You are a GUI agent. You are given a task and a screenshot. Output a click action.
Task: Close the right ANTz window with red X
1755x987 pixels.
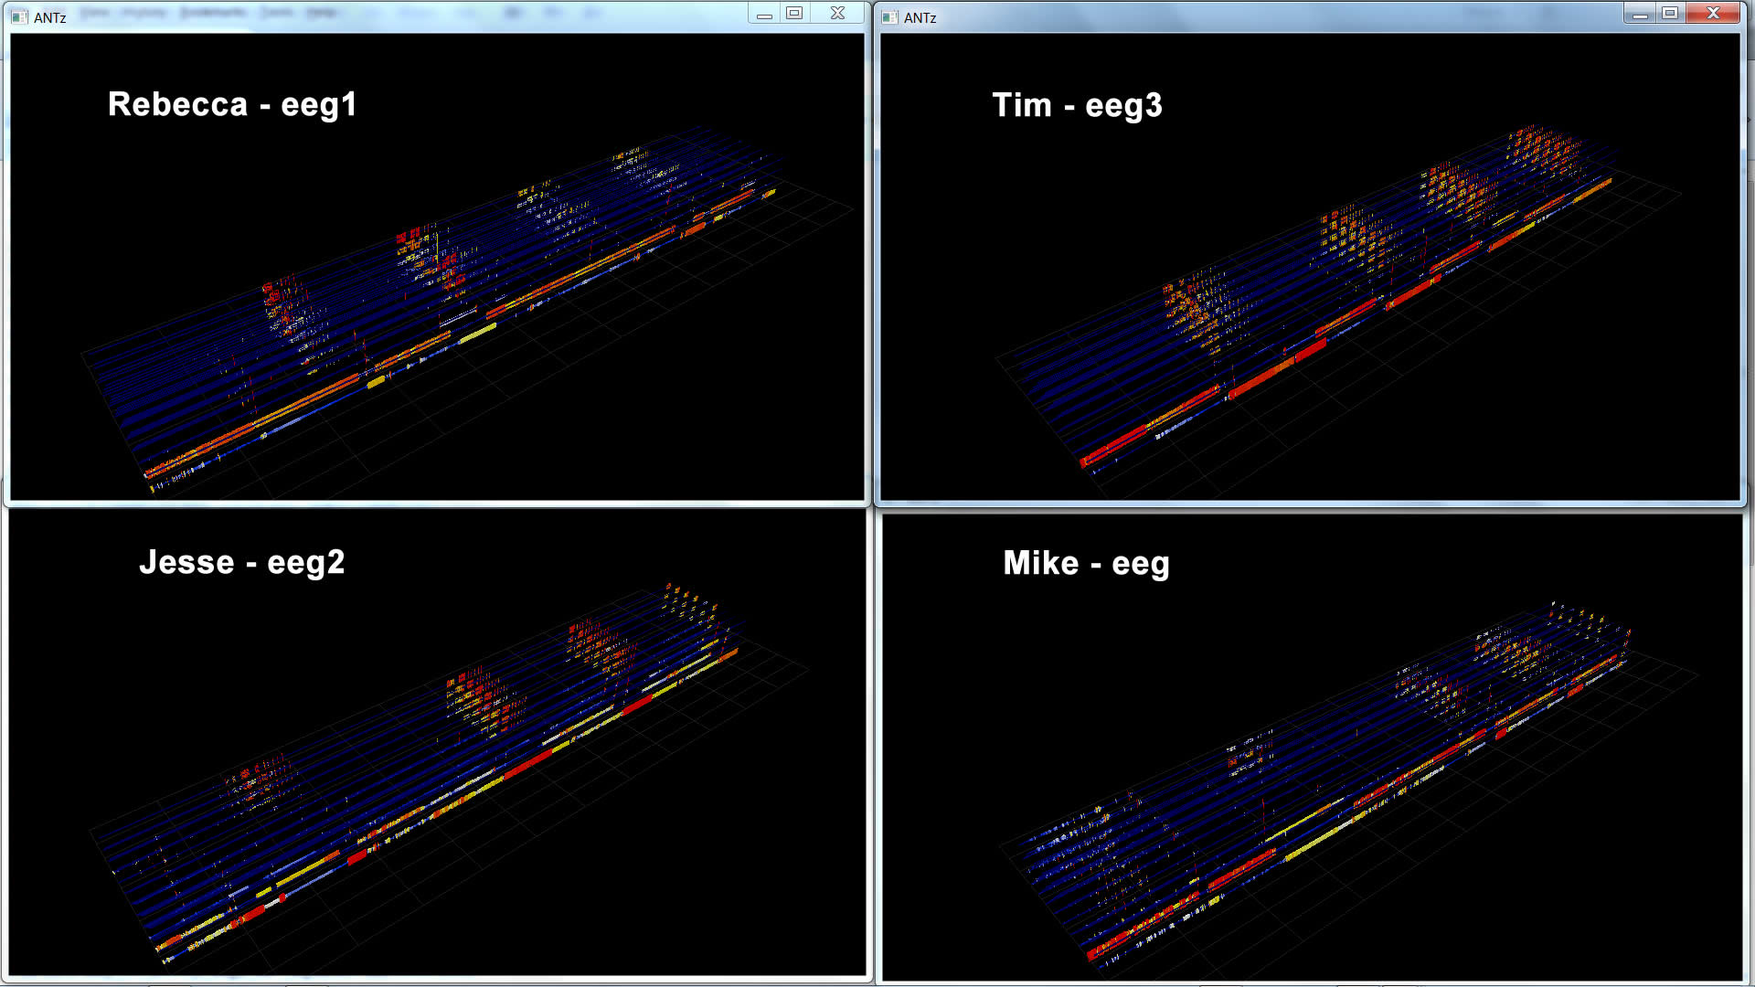coord(1714,13)
